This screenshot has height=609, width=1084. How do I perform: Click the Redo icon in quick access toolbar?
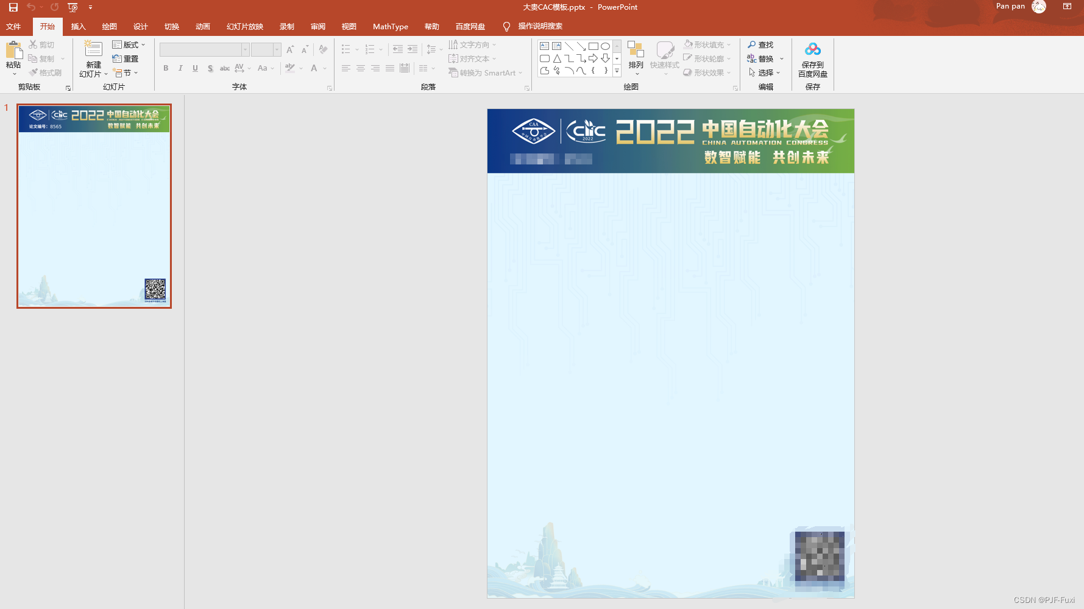tap(55, 7)
